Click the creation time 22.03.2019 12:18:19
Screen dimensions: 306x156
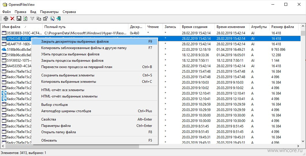(196, 50)
